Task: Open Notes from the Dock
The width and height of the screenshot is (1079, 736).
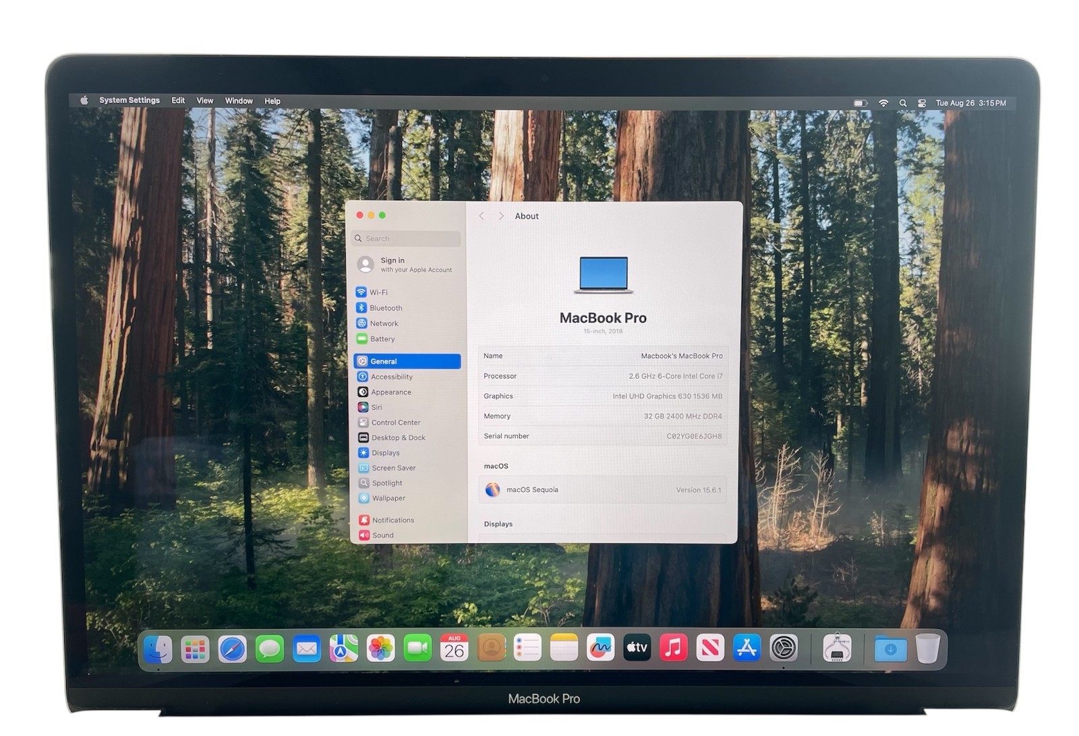Action: coord(564,648)
